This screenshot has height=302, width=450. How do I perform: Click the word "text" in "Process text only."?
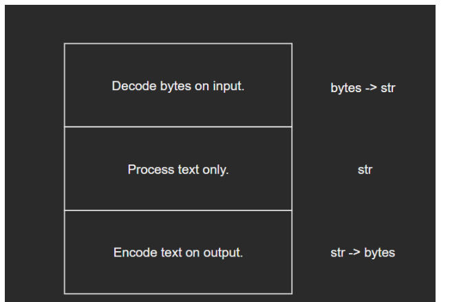[184, 169]
